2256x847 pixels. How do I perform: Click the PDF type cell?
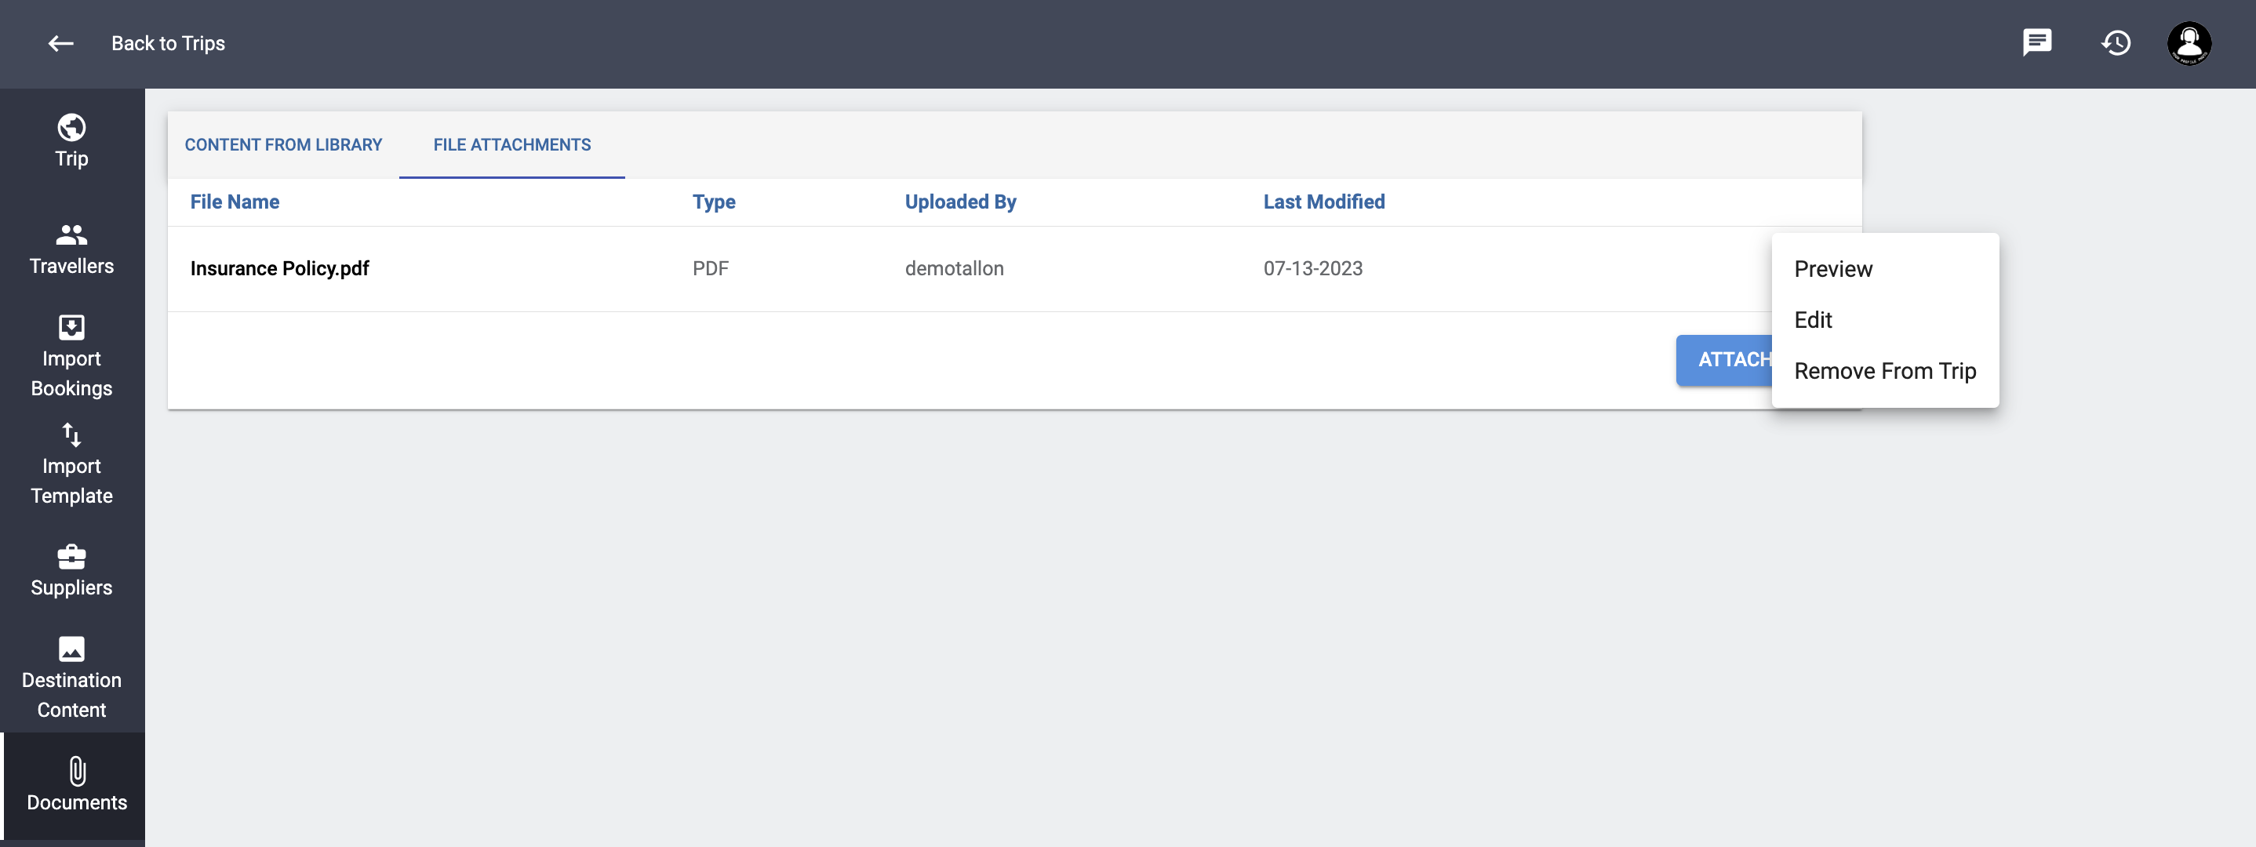click(x=710, y=268)
